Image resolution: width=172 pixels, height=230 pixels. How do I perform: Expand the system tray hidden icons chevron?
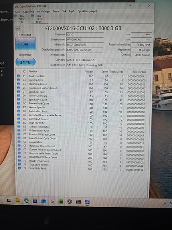165,203
